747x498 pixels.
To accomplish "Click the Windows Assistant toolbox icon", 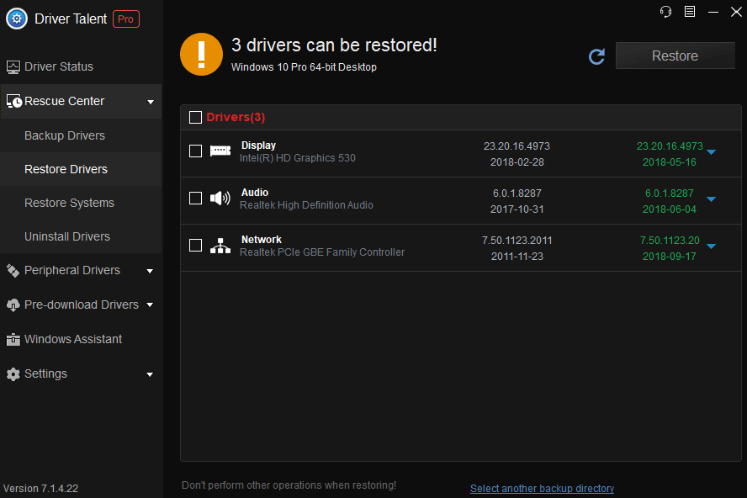I will 13,339.
